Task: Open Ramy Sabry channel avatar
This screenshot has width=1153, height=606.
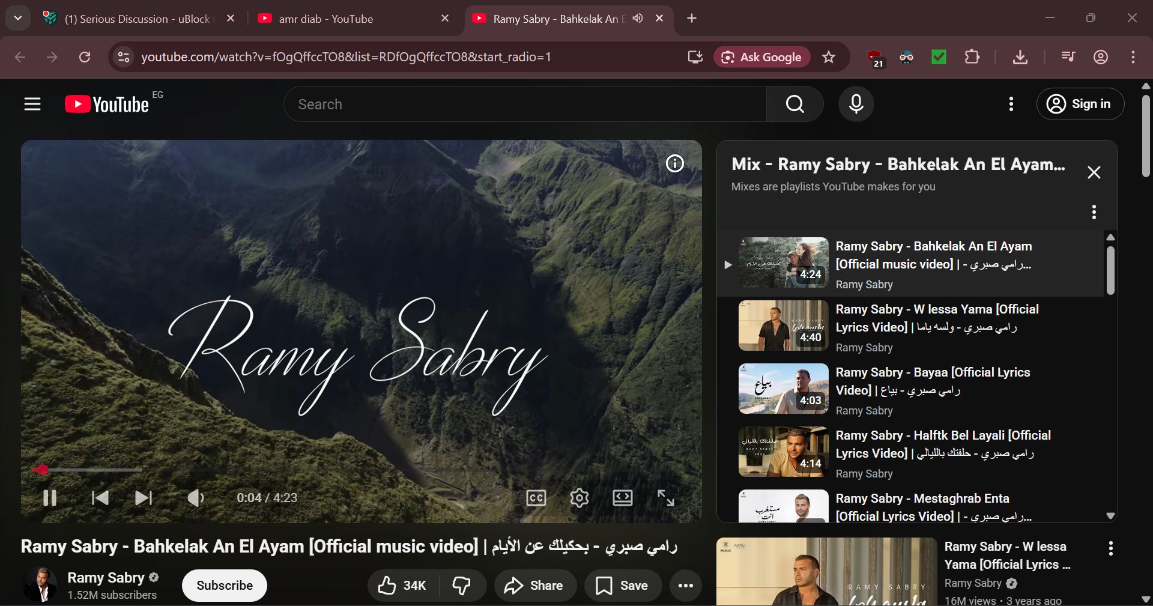Action: tap(40, 584)
